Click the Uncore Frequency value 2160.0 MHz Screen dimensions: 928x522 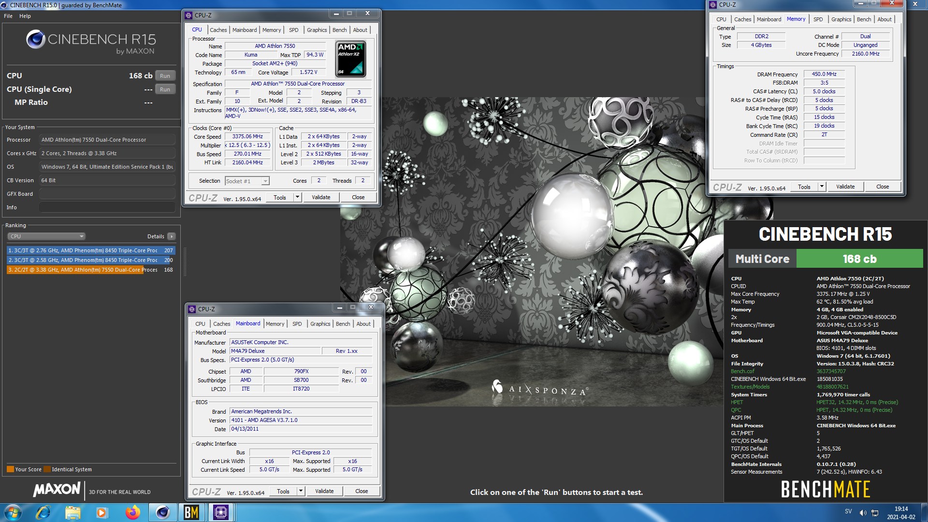point(865,54)
